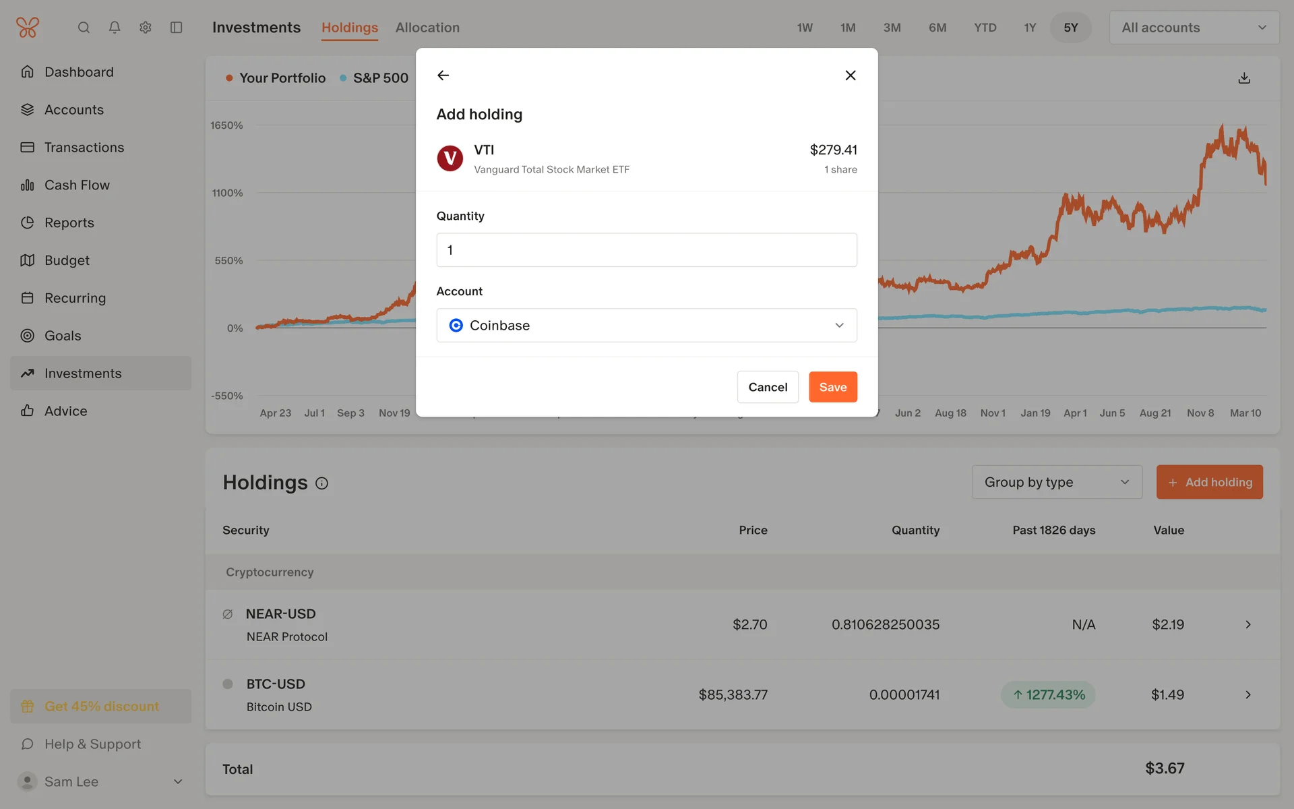This screenshot has width=1294, height=809.
Task: Download chart data icon
Action: [1244, 78]
